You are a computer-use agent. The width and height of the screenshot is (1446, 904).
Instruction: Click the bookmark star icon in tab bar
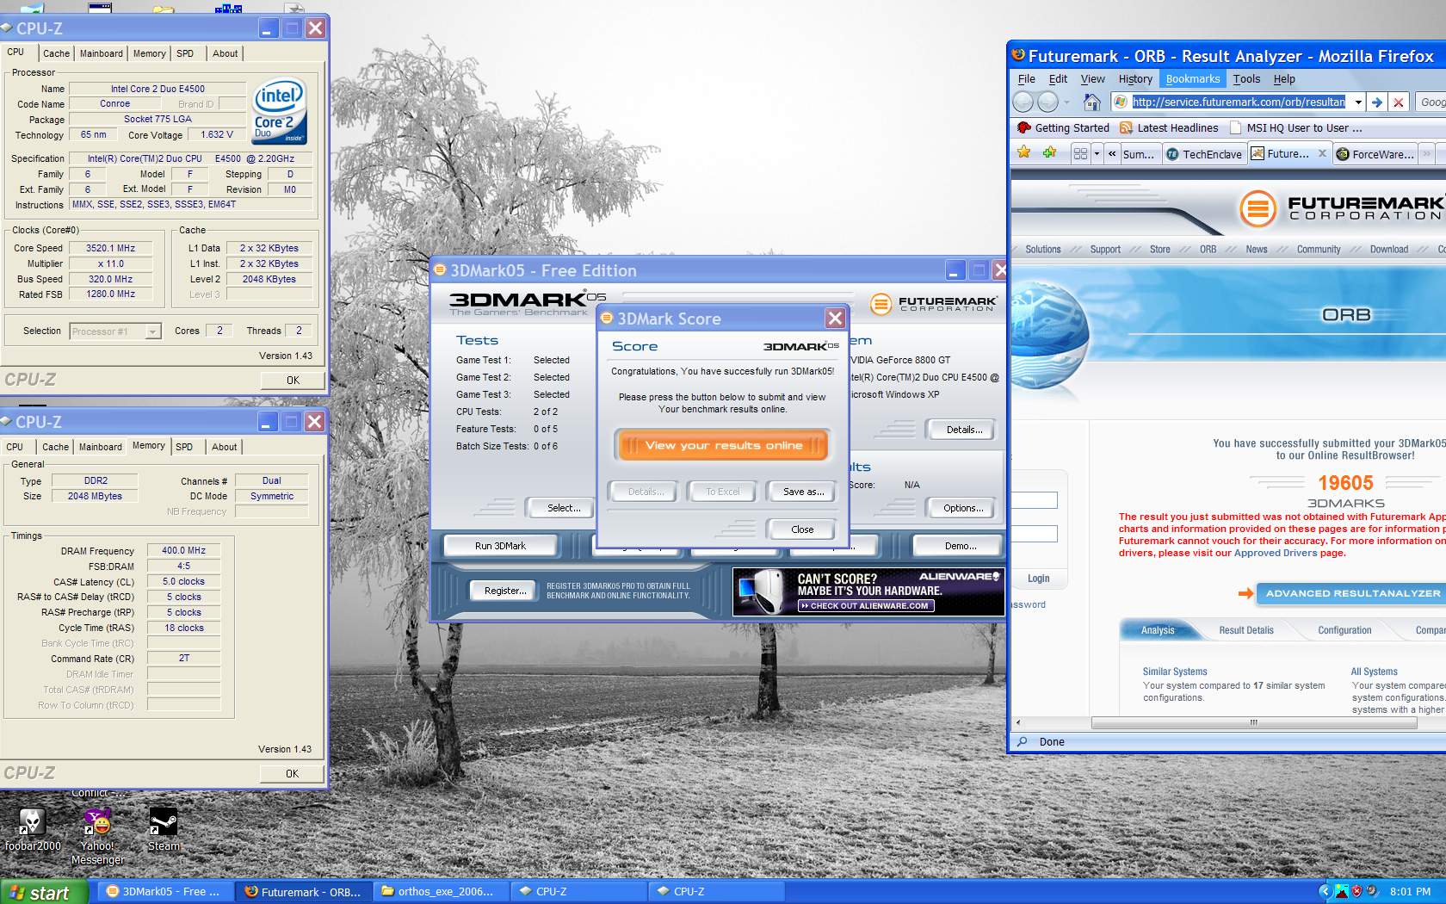[1024, 153]
